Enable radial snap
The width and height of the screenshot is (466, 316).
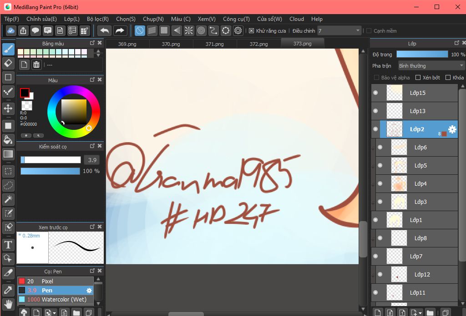click(x=189, y=30)
